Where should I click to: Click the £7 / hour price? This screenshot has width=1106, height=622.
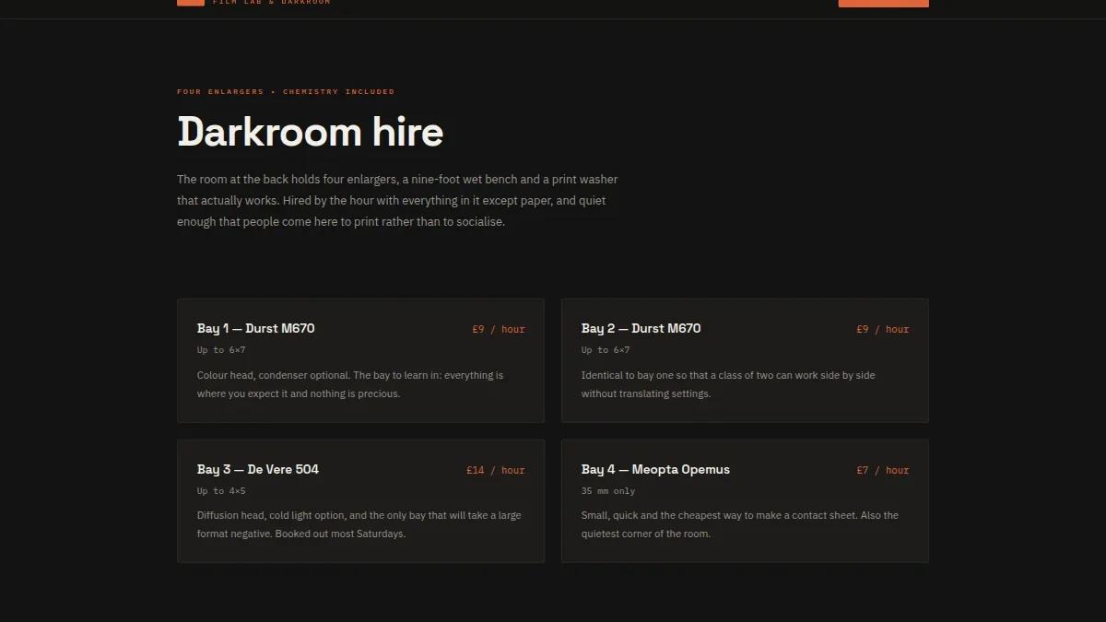[883, 470]
